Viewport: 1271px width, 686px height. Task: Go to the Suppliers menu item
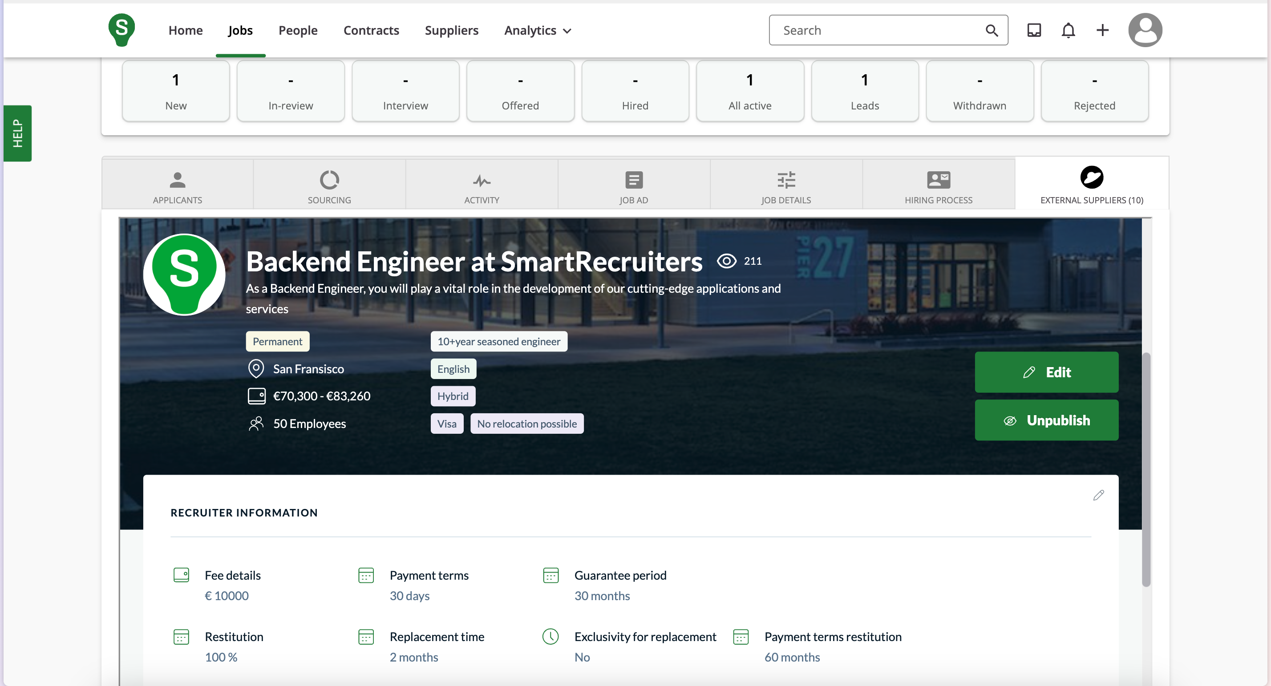[x=451, y=30]
